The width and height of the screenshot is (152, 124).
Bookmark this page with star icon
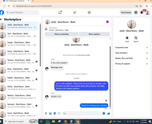pyautogui.click(x=140, y=6)
